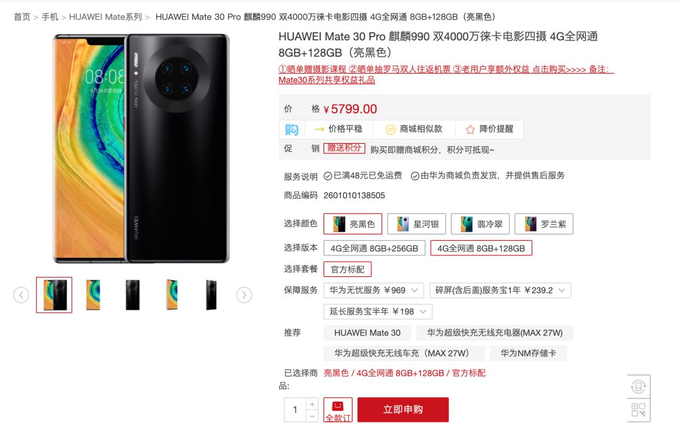Select the 4G全网通 8GB+256GB version

coord(375,248)
